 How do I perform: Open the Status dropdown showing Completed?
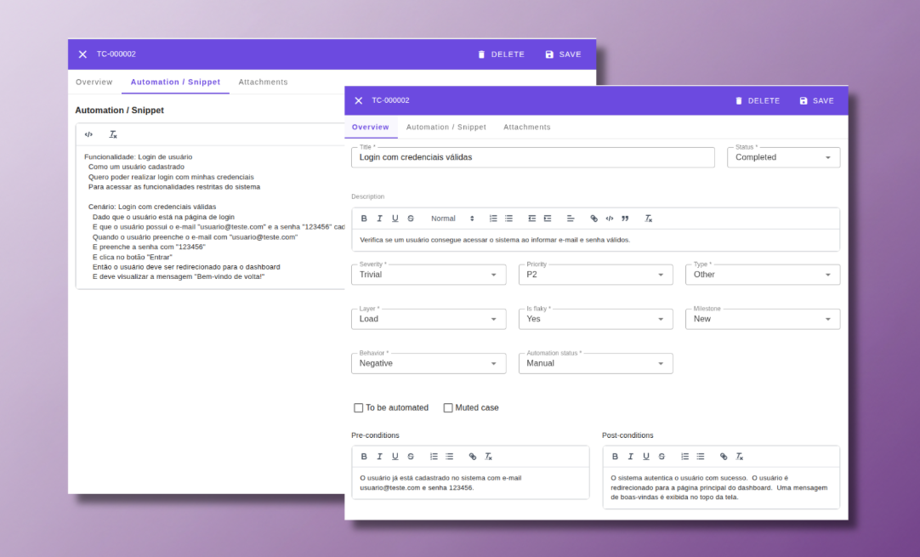782,156
